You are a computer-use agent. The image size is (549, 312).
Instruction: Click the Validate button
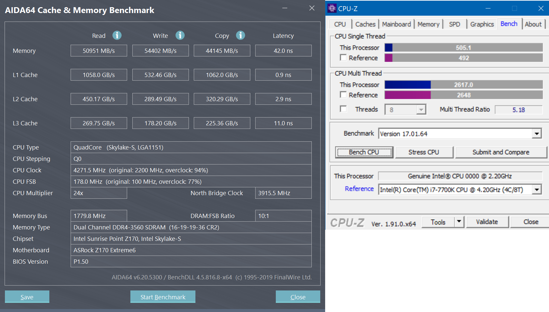pos(487,222)
